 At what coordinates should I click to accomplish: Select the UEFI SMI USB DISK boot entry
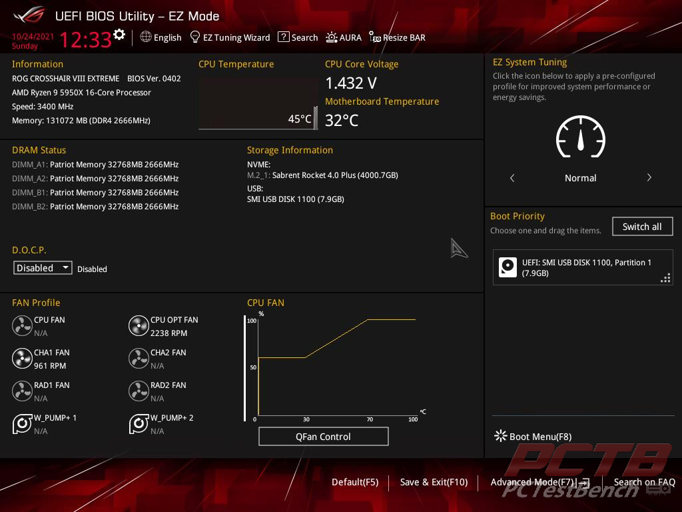click(583, 268)
